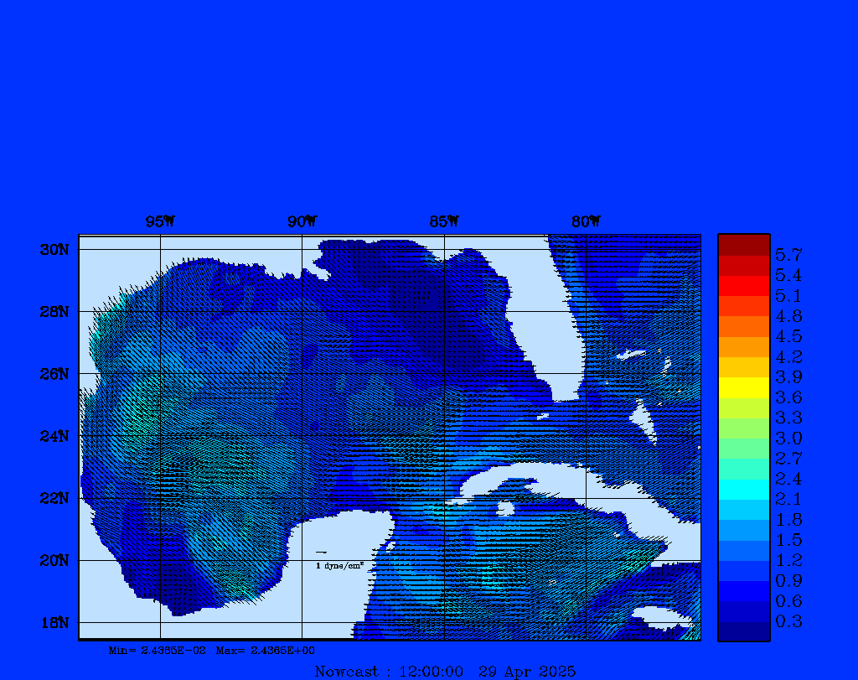The height and width of the screenshot is (680, 858).
Task: Click the Min/Max values text below the map
Action: 212,650
